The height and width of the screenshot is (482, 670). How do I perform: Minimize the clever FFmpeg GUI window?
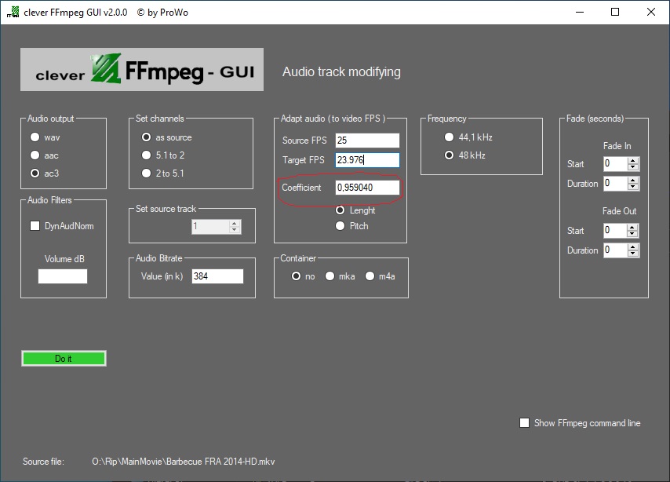[580, 12]
